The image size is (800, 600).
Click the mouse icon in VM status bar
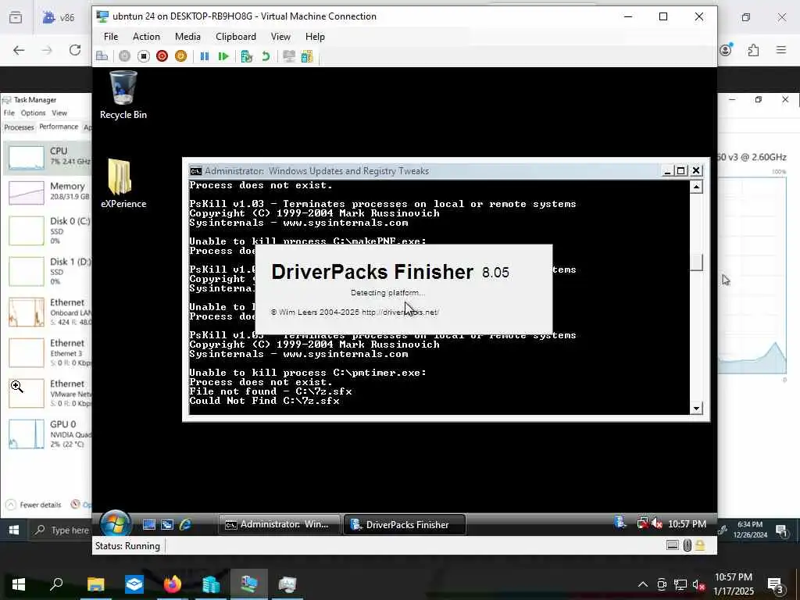[x=687, y=545]
